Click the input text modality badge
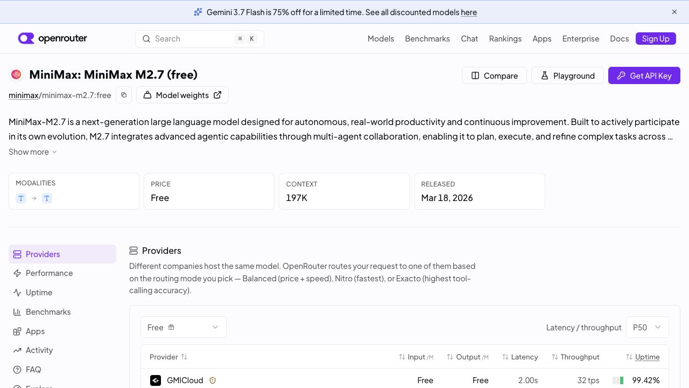This screenshot has height=388, width=689. [x=21, y=198]
